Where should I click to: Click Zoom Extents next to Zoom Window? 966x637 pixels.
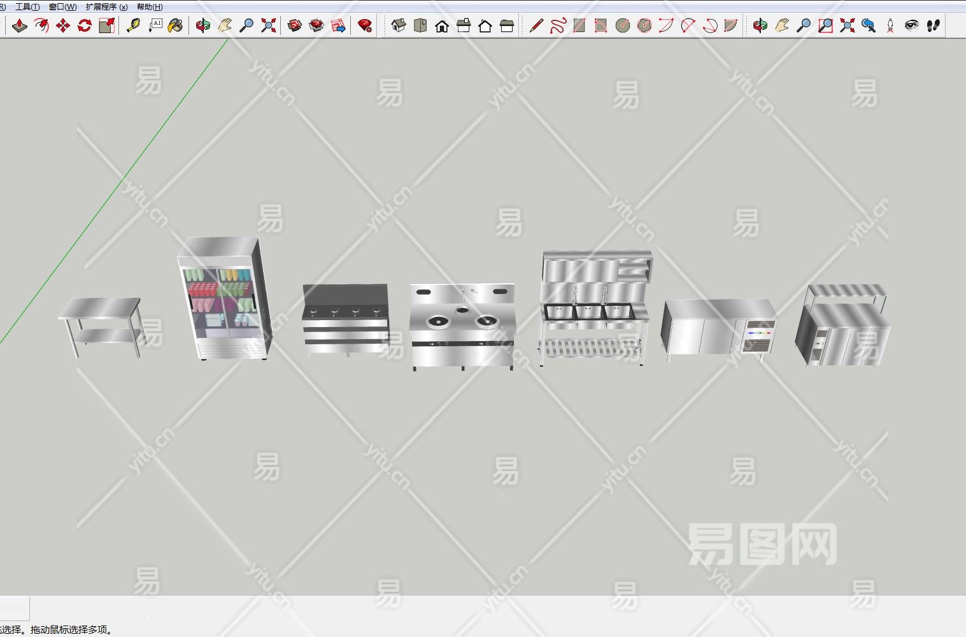click(x=847, y=25)
